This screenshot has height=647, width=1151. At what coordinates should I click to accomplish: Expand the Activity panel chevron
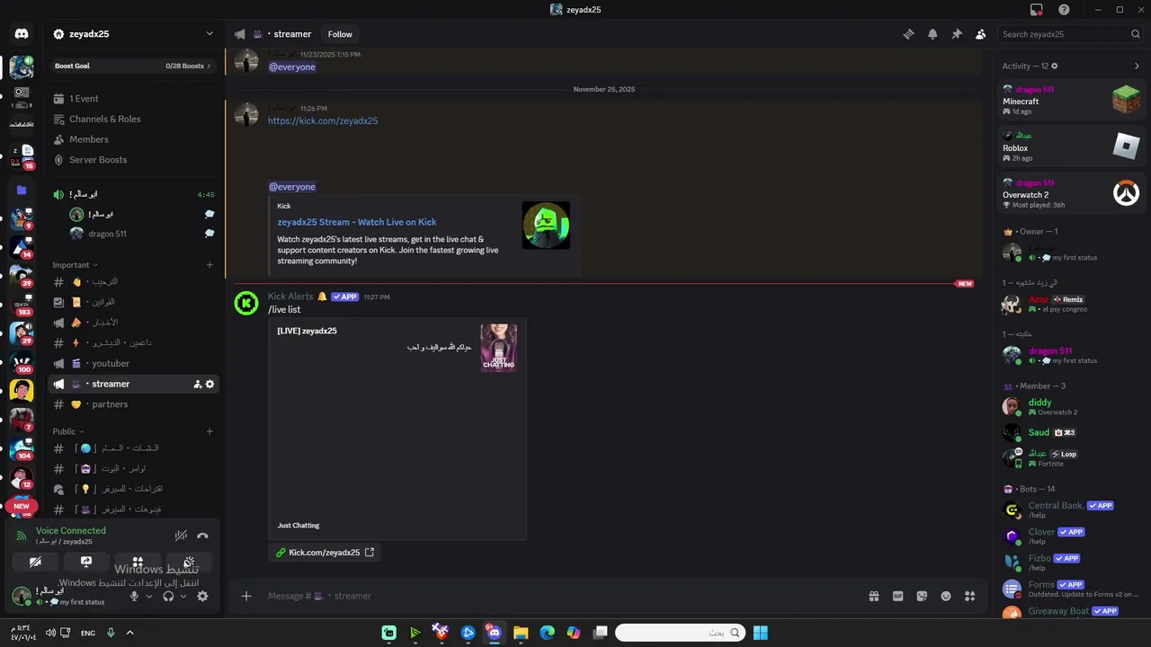[x=1137, y=66]
